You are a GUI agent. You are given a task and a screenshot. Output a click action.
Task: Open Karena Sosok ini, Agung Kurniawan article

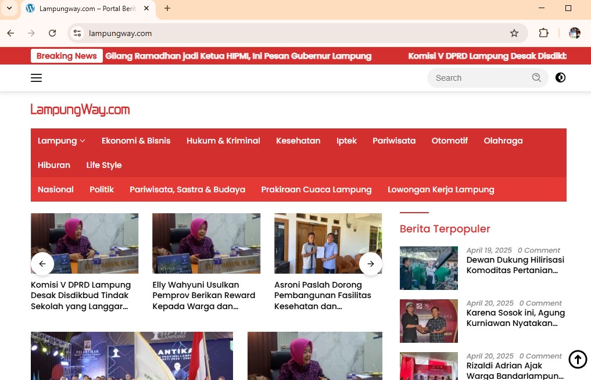[515, 318]
